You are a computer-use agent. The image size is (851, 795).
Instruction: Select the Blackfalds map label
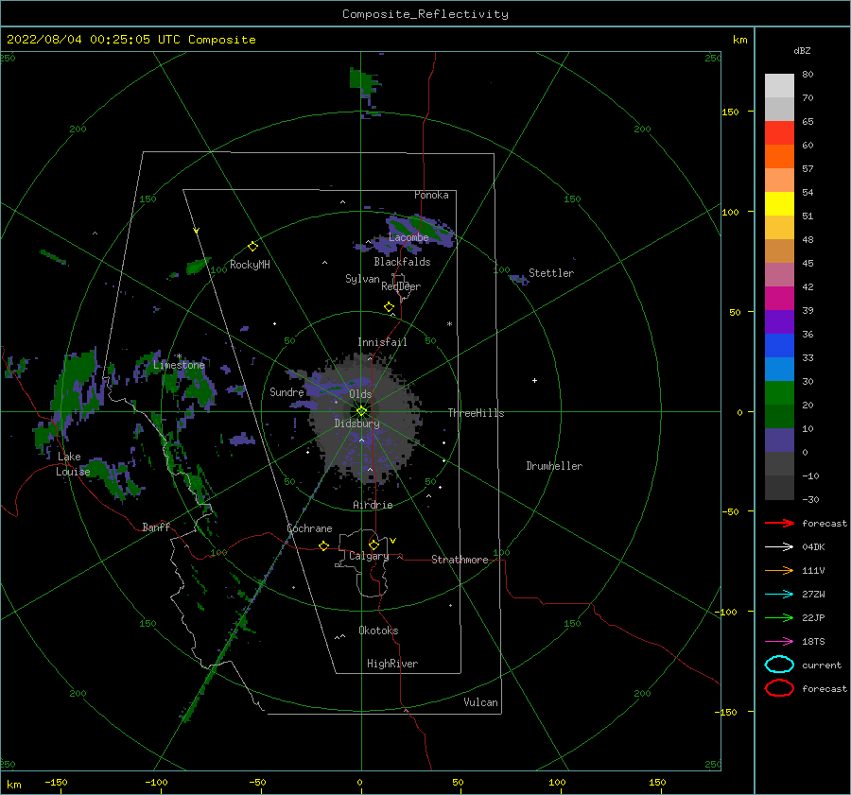tap(402, 262)
